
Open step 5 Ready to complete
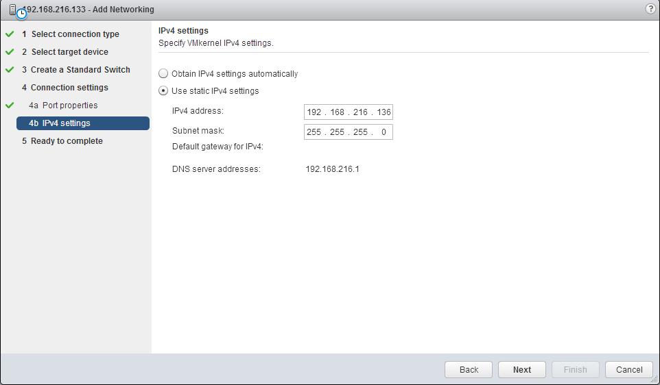(62, 141)
